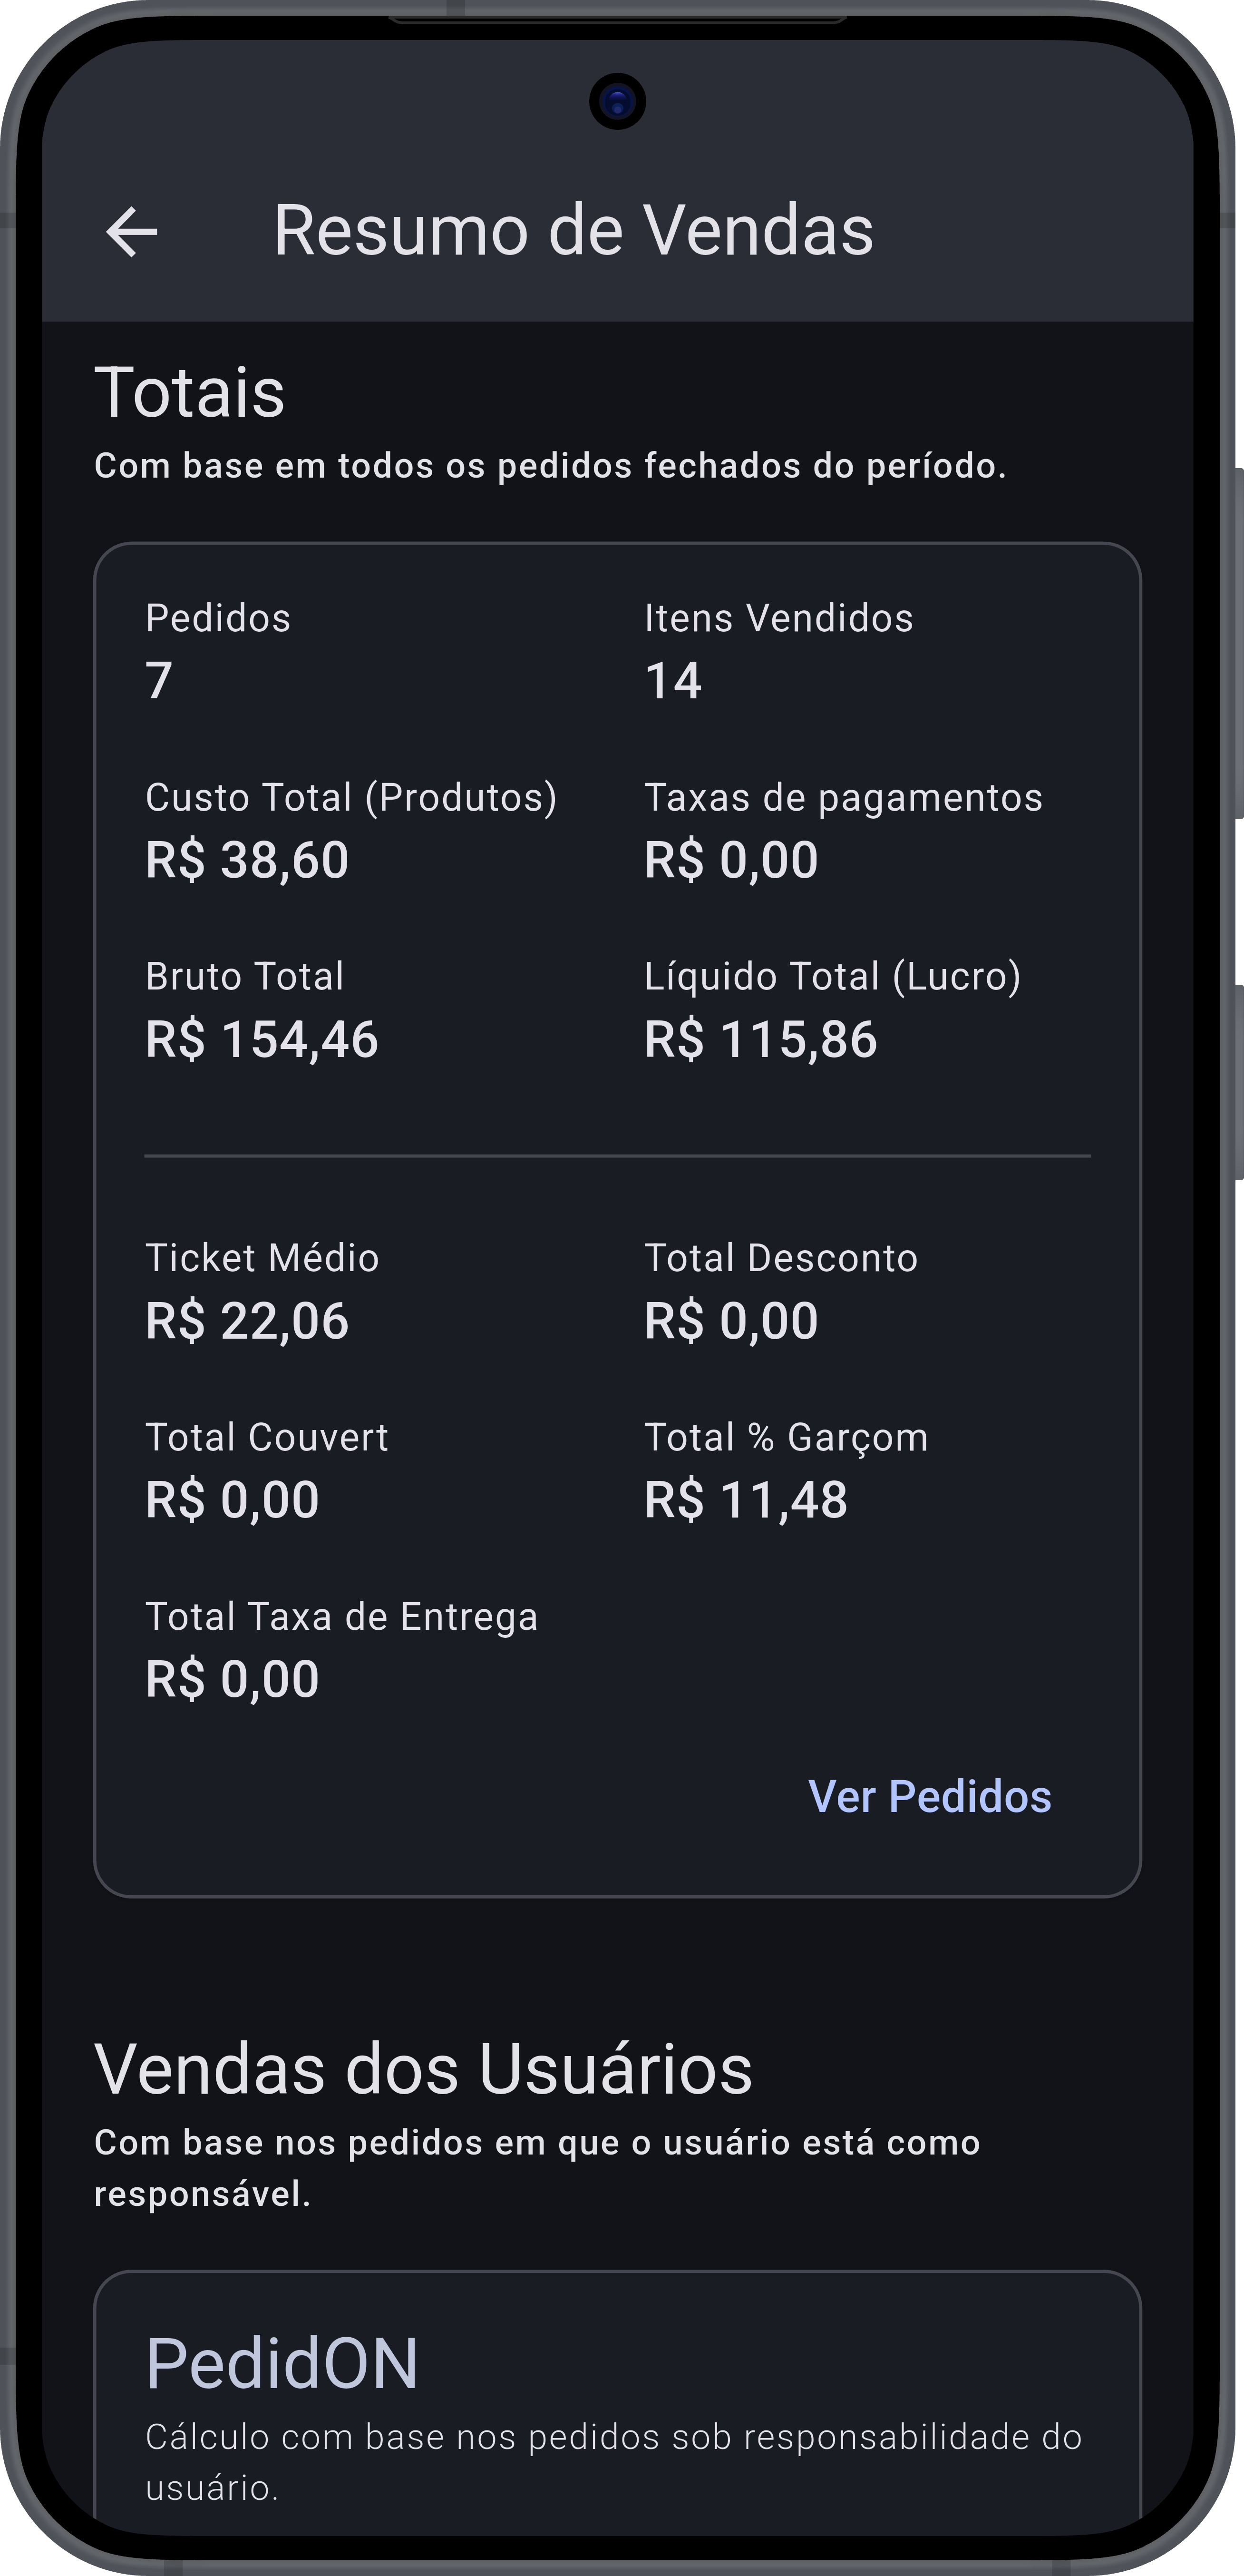Tap the Total % Garçom value
The image size is (1244, 2576).
[746, 1500]
